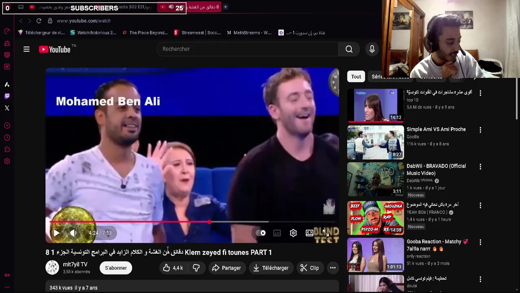Subscribe with the S'abonner button
Viewport: 520px width, 293px height.
point(116,268)
